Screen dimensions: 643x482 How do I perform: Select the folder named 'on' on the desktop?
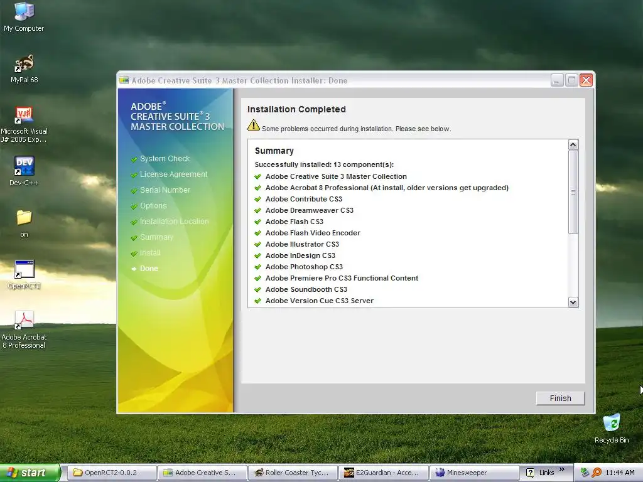[24, 223]
